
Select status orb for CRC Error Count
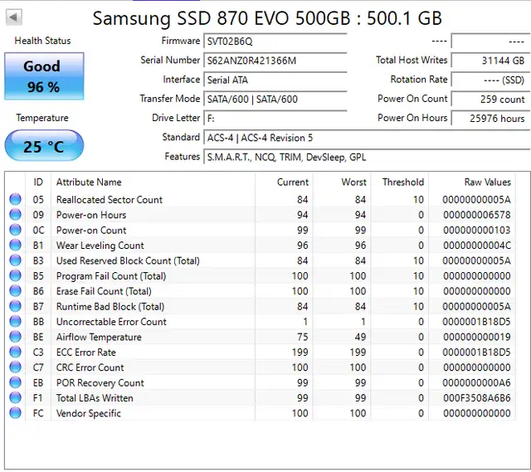point(15,367)
